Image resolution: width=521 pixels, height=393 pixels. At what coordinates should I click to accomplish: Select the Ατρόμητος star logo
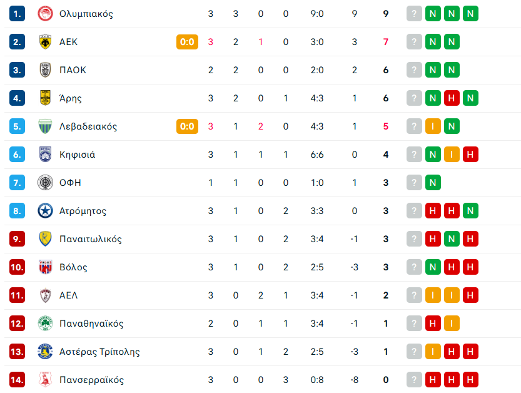click(x=45, y=211)
